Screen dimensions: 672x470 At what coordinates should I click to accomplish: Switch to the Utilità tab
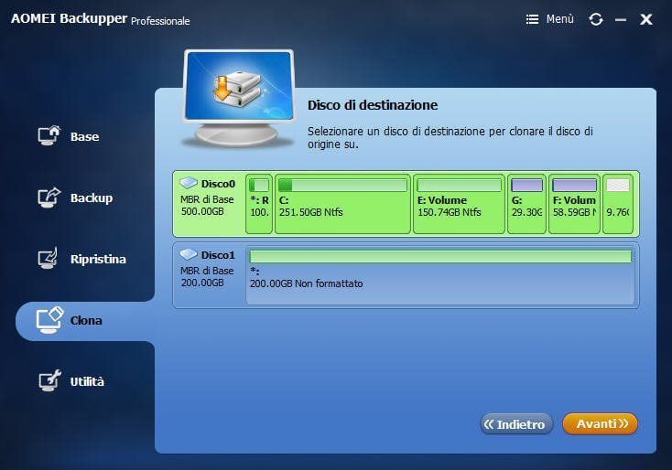pyautogui.click(x=87, y=381)
